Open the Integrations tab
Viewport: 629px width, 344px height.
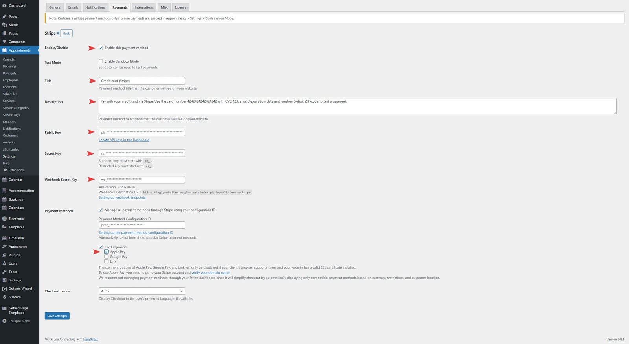tap(144, 7)
